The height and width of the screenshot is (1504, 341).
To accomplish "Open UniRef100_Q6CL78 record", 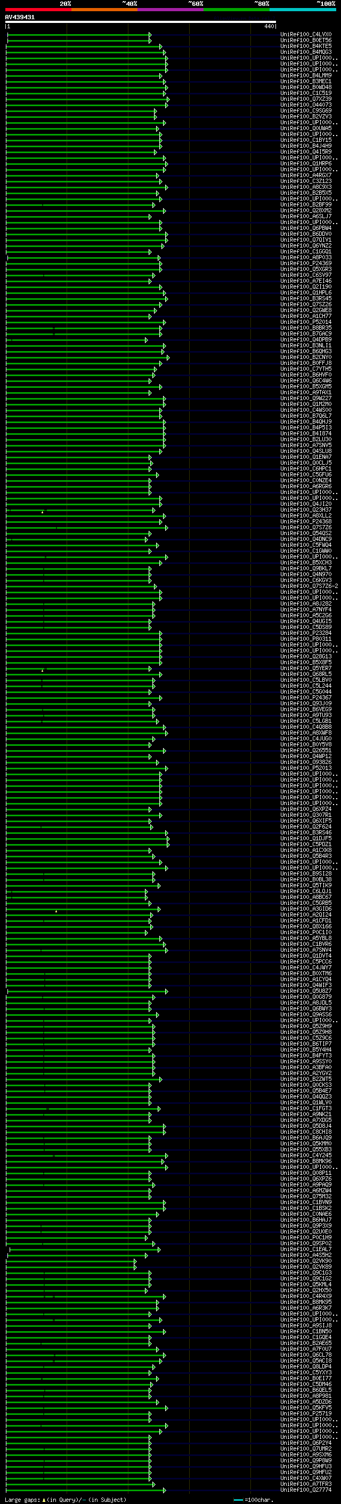I will click(x=306, y=1355).
